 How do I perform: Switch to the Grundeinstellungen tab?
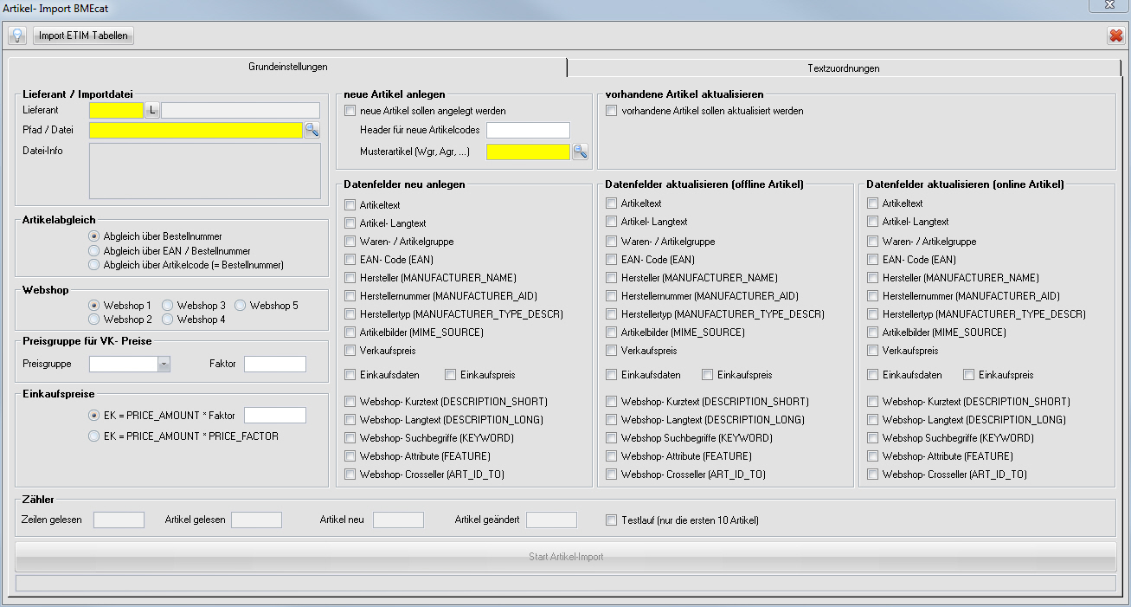(288, 67)
